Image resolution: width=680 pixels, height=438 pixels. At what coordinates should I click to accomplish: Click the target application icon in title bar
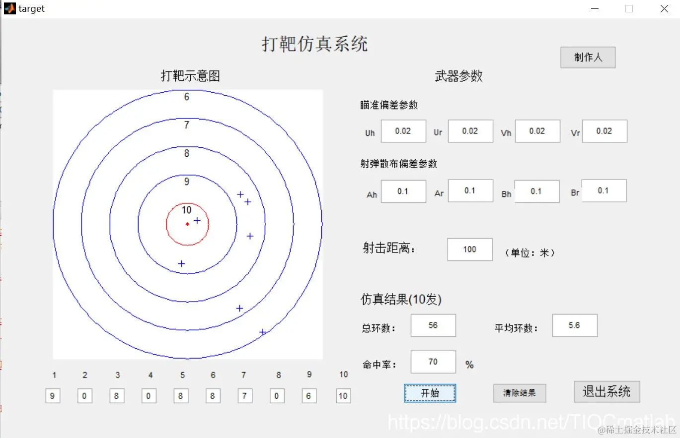tap(9, 8)
